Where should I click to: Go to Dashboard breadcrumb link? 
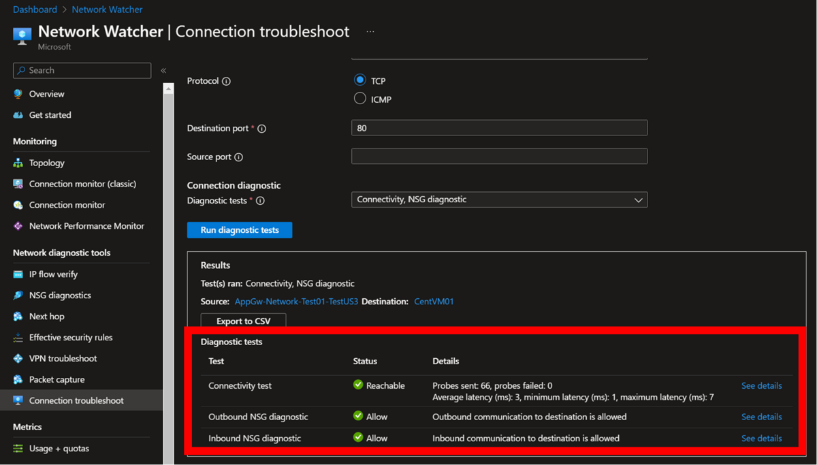35,10
